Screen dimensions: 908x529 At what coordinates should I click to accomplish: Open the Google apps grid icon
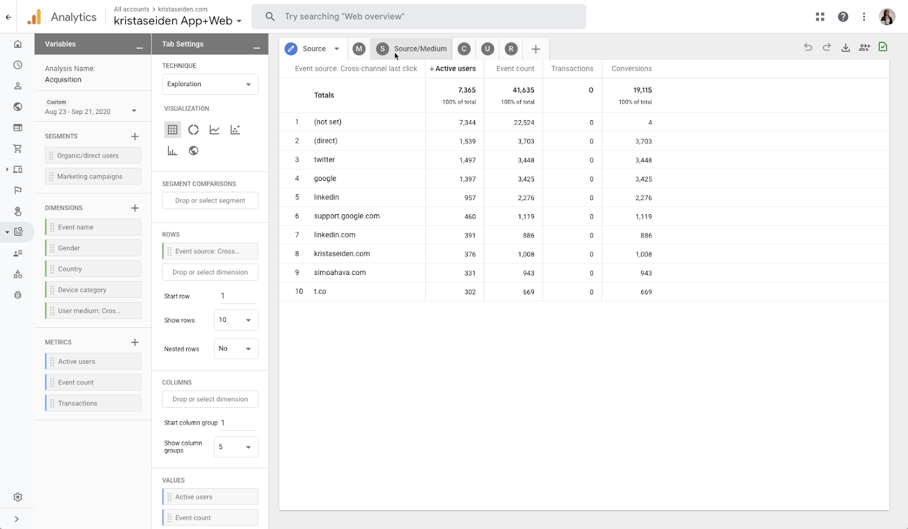pyautogui.click(x=820, y=17)
